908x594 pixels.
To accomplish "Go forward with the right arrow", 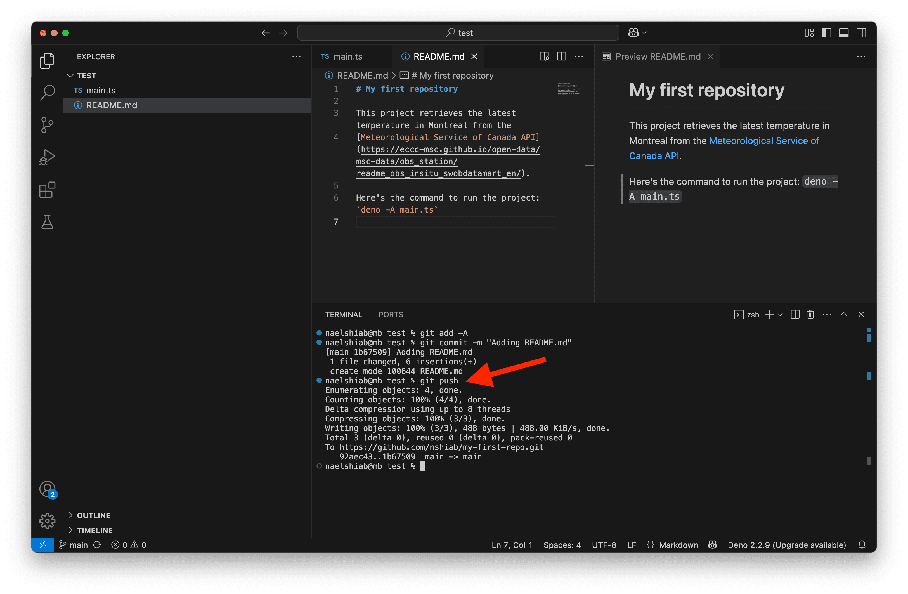I will (x=283, y=33).
